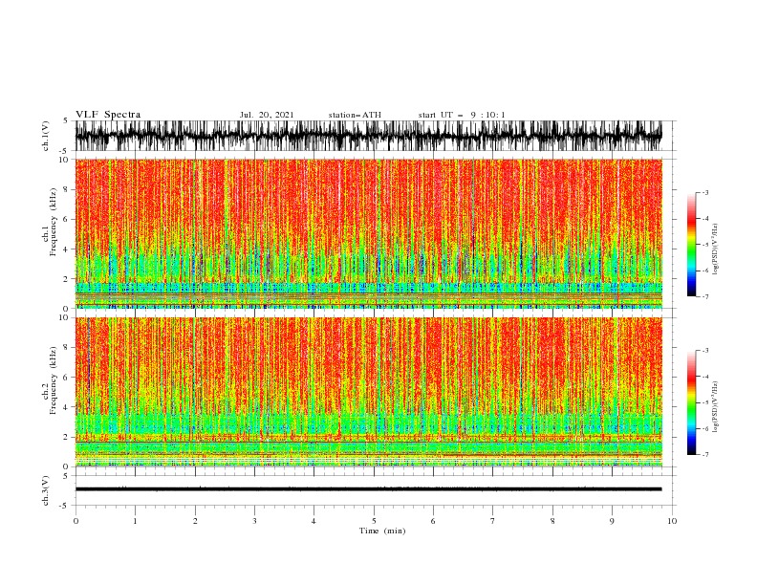The image size is (757, 585).
Task: Click the time axis tick label "7"
Action: (x=493, y=521)
